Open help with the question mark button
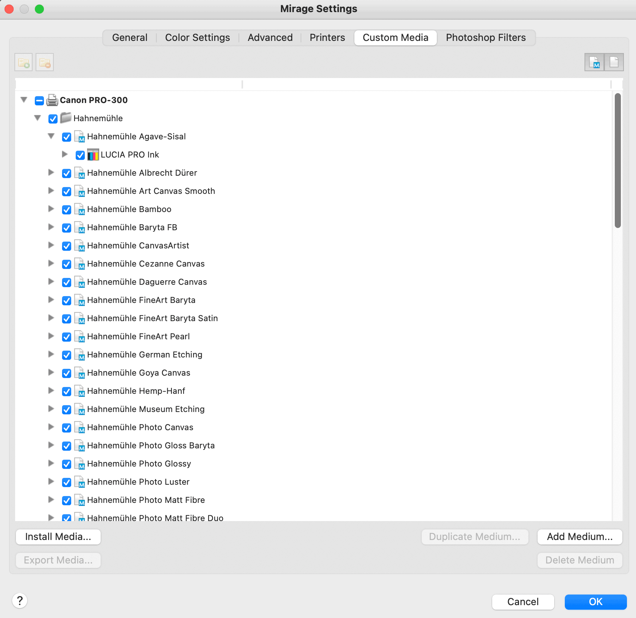 [x=20, y=601]
